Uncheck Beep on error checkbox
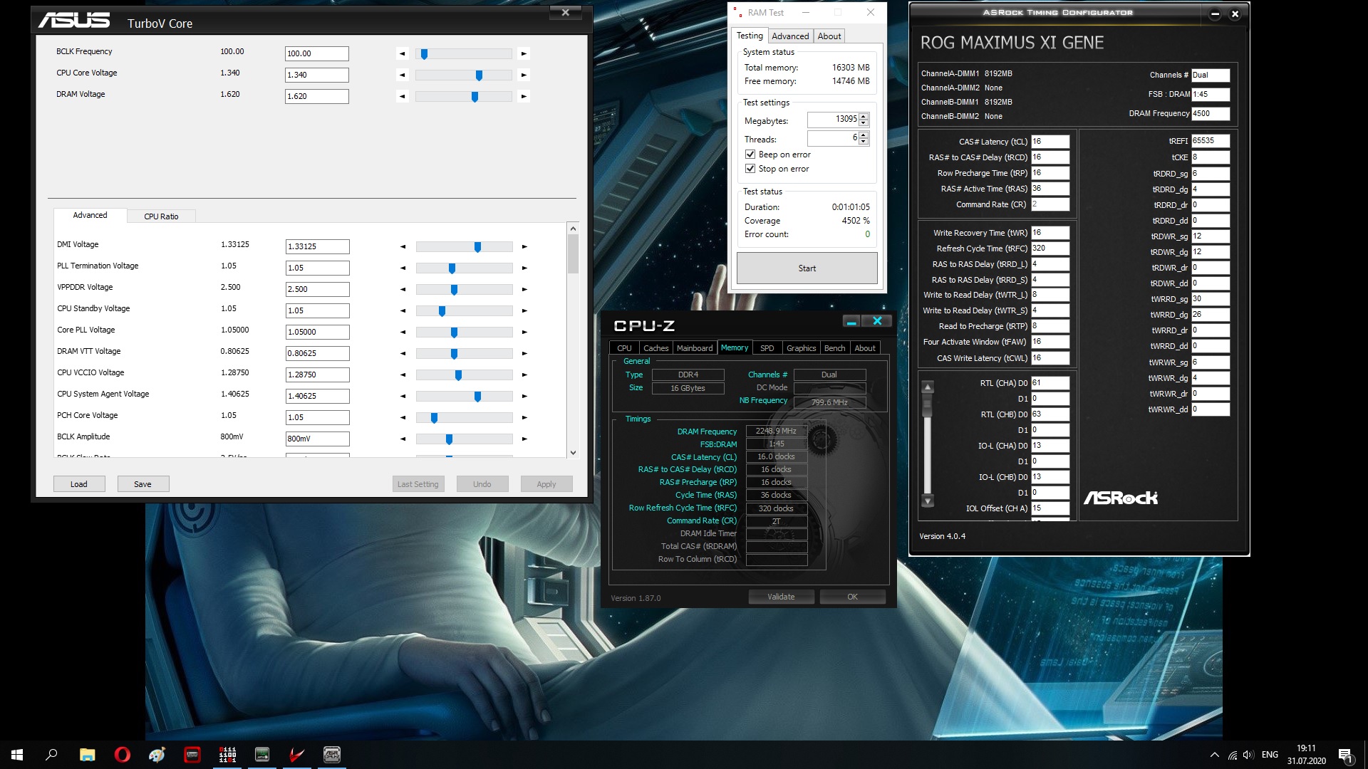This screenshot has width=1368, height=769. [x=750, y=155]
